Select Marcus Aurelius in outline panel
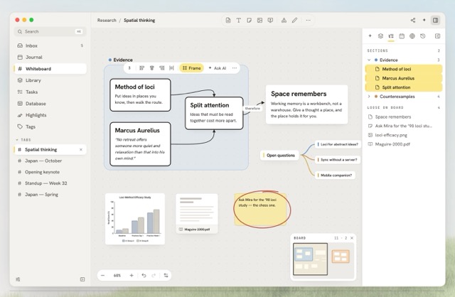Screen dimensions: 455x297 [404, 78]
